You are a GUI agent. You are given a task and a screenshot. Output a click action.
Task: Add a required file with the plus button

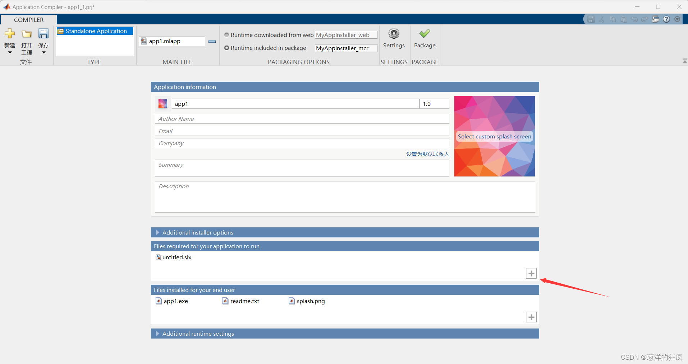(531, 273)
